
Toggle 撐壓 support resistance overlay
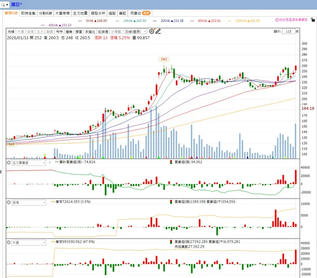[79, 32]
